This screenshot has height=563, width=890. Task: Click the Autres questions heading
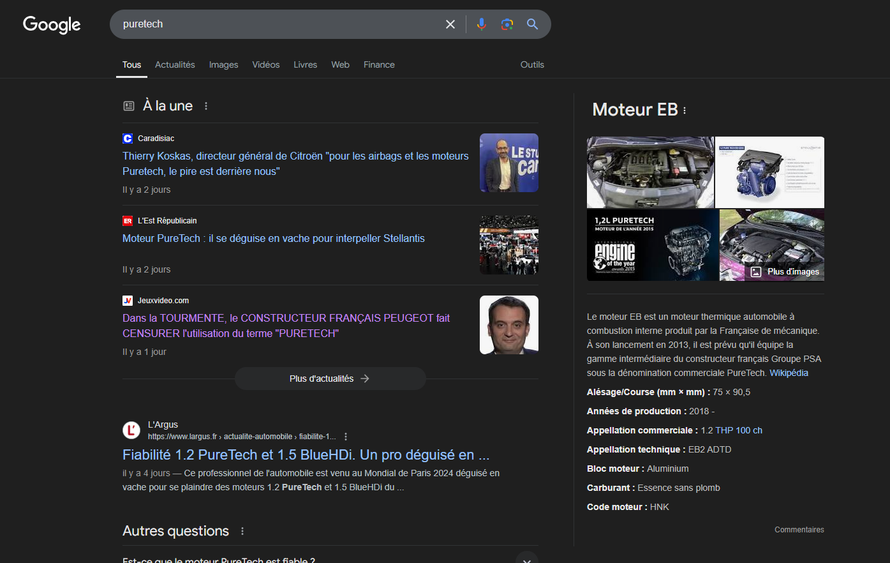175,531
